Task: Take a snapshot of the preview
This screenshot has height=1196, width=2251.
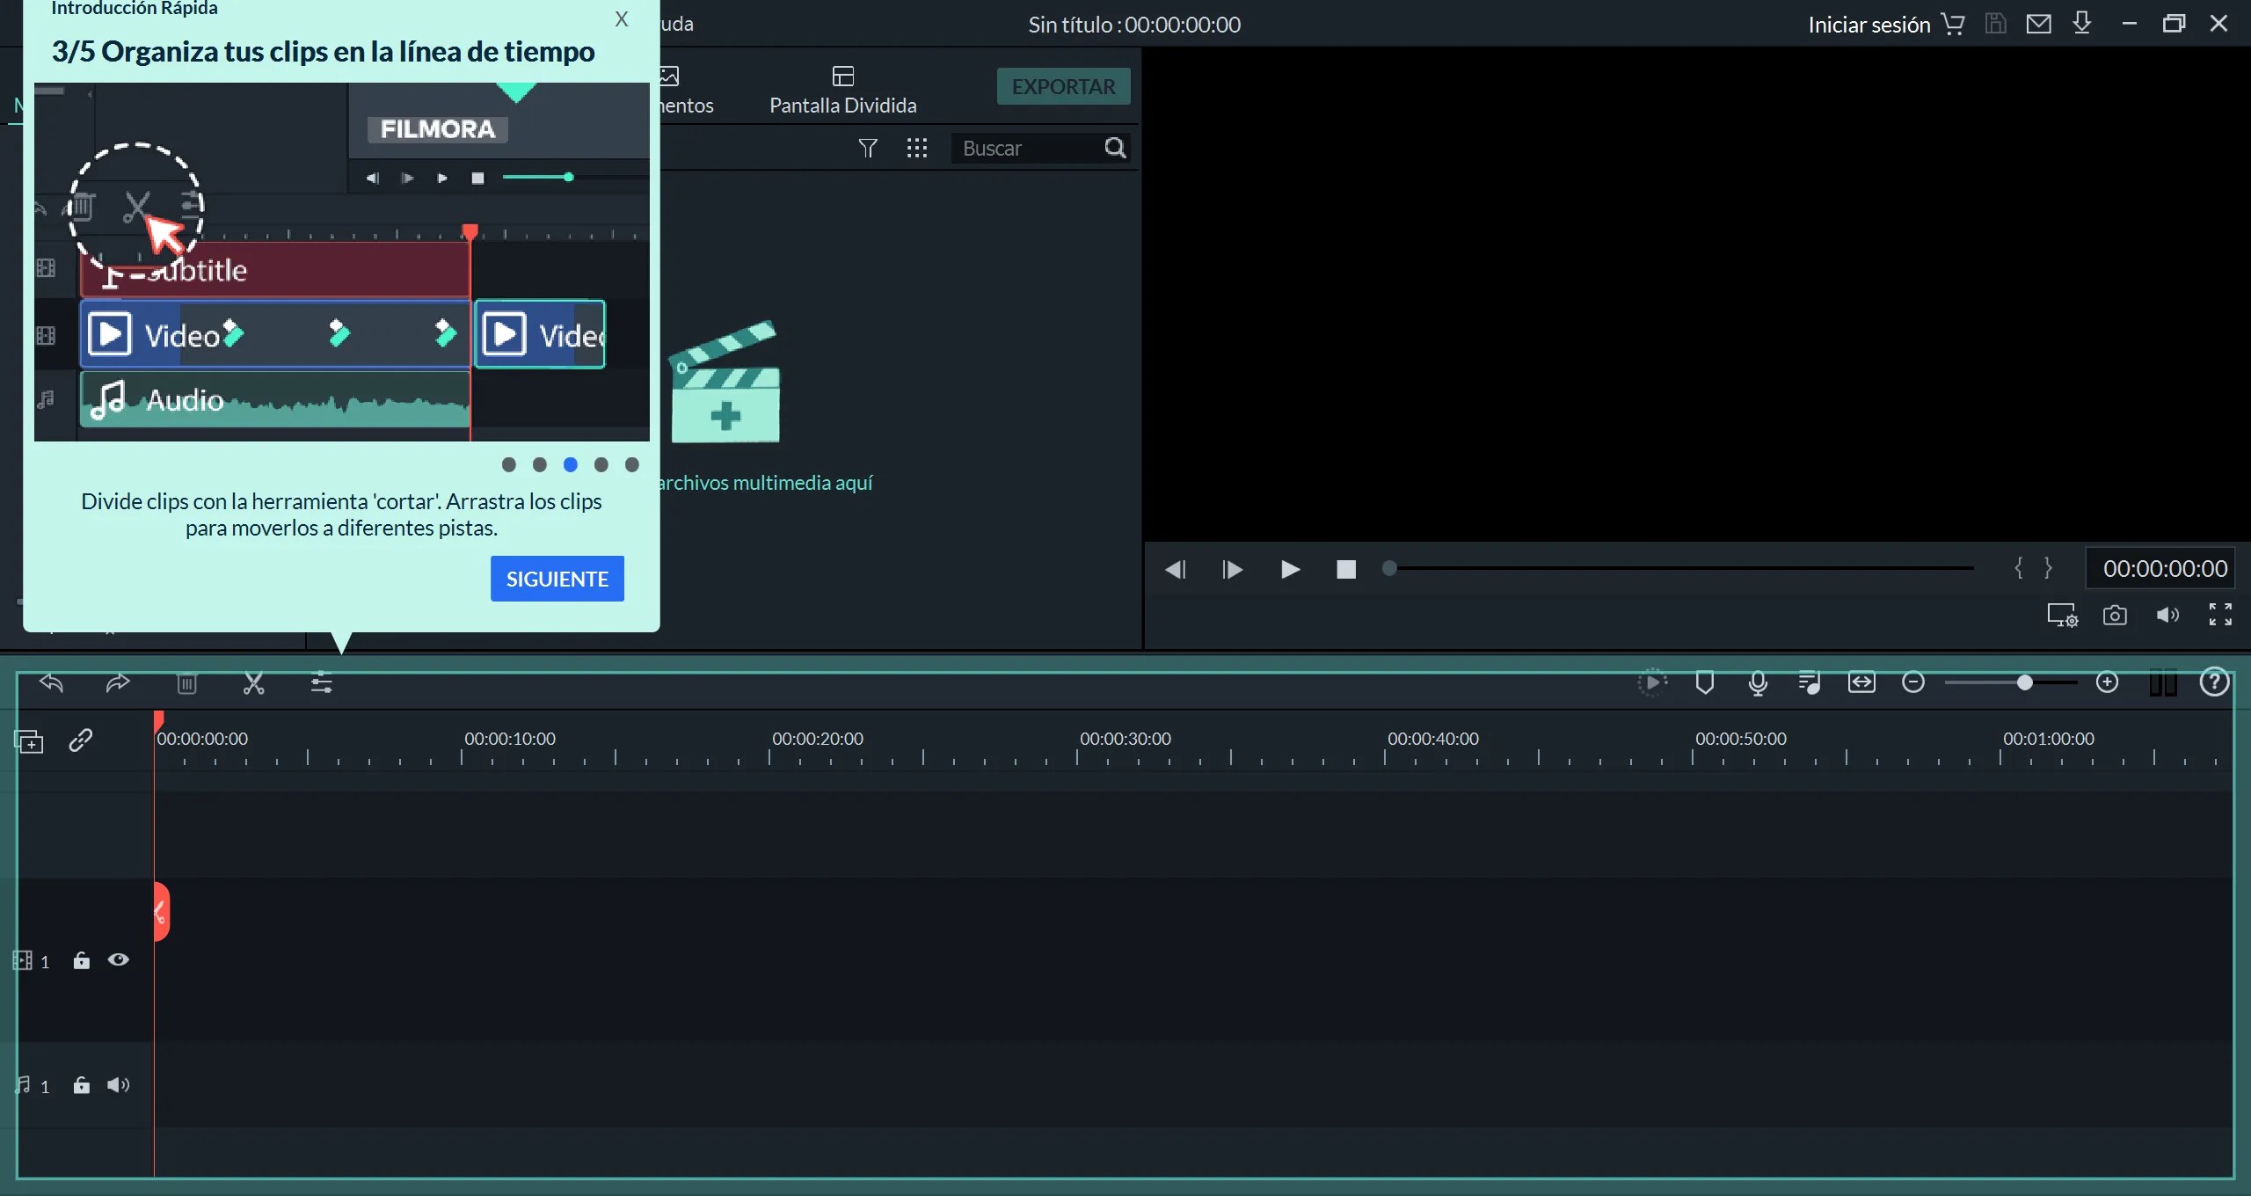Action: (2114, 615)
